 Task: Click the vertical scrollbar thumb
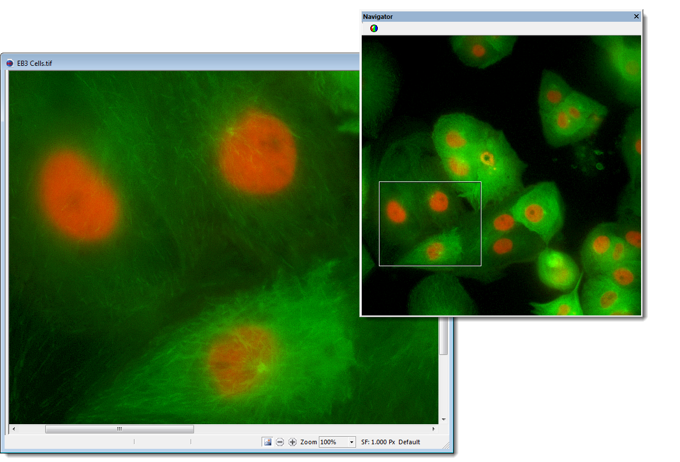[443, 338]
